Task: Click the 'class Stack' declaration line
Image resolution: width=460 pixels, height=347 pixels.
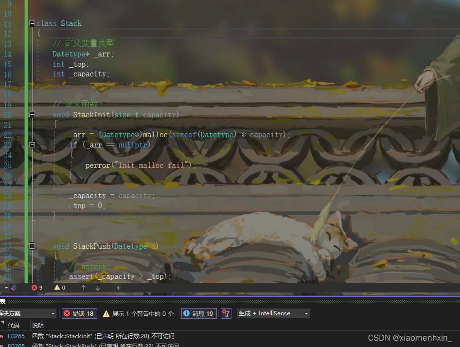Action: (x=59, y=23)
